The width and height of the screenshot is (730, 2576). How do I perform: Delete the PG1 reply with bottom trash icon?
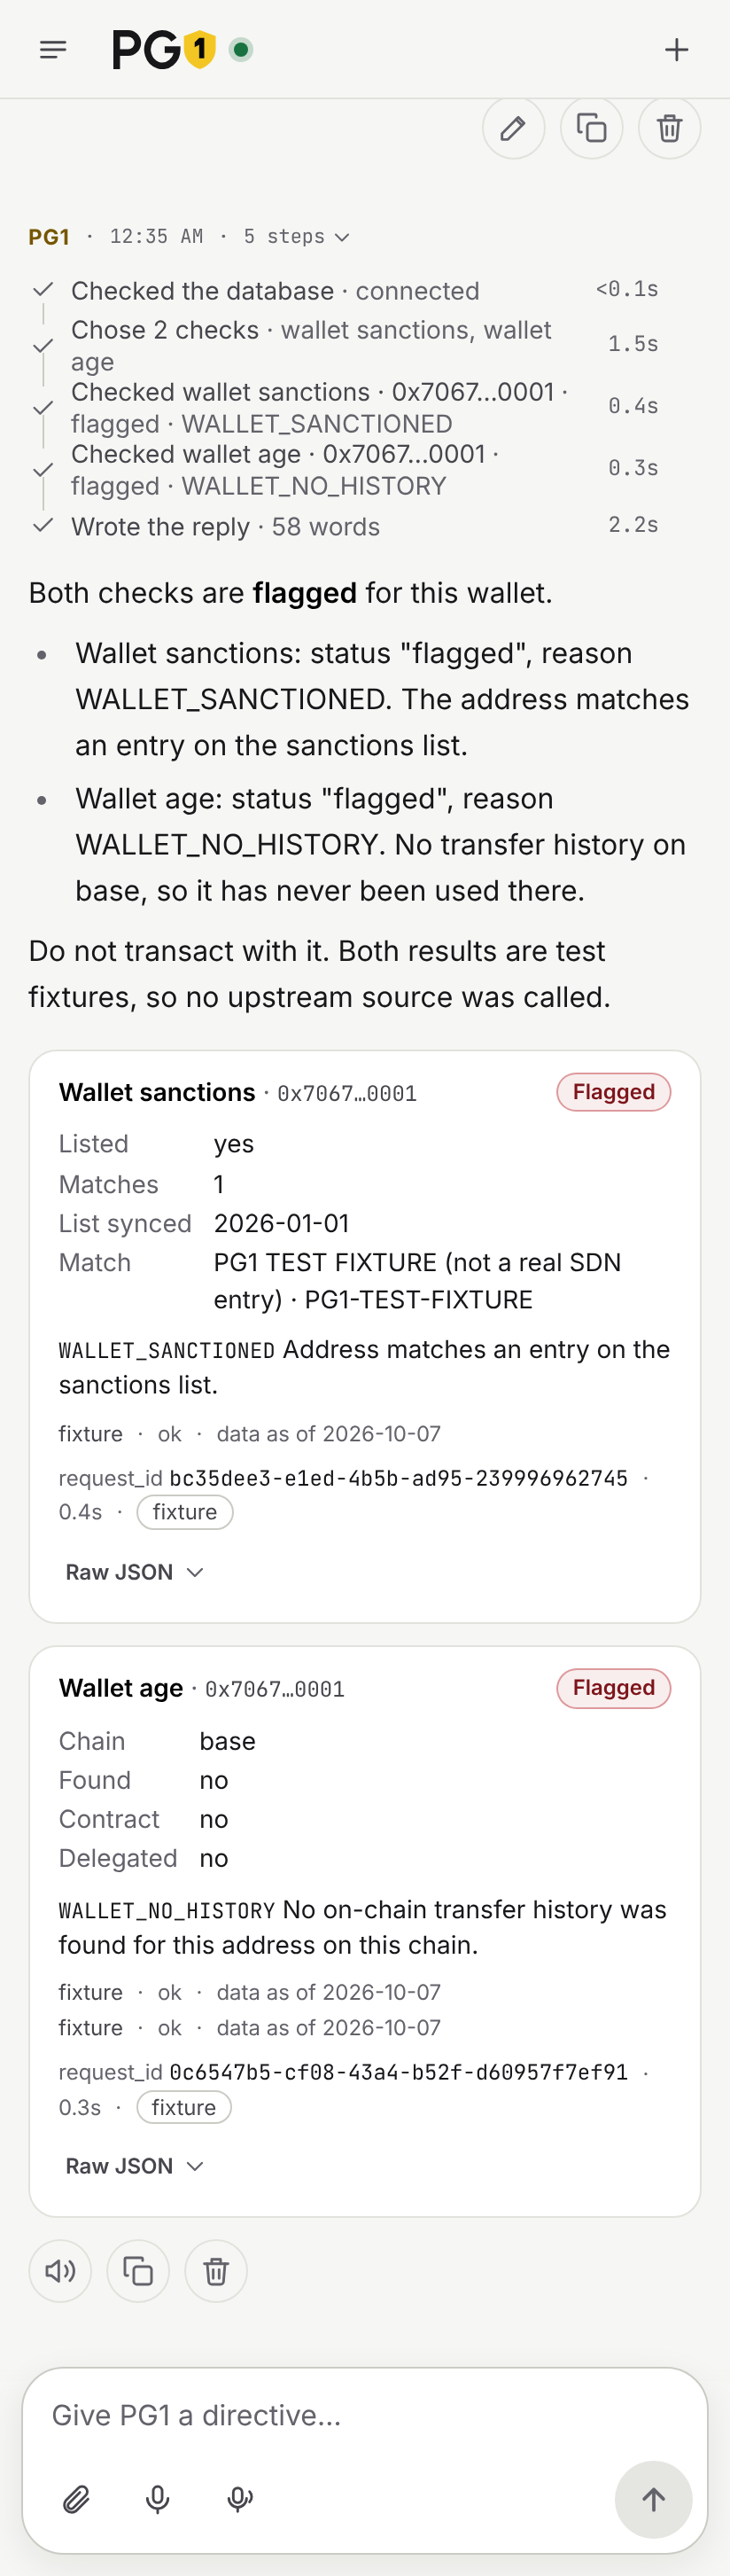pyautogui.click(x=216, y=2271)
